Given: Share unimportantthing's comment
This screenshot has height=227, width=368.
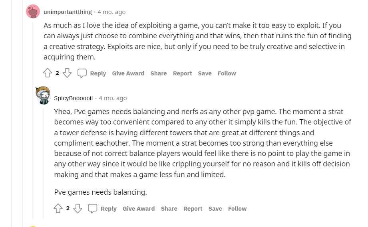Looking at the screenshot, I should coord(159,73).
